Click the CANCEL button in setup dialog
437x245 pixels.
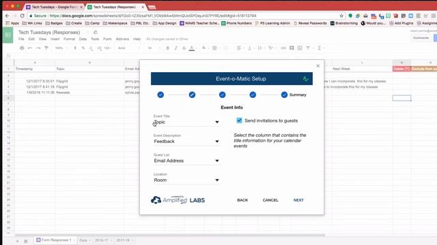pos(270,200)
